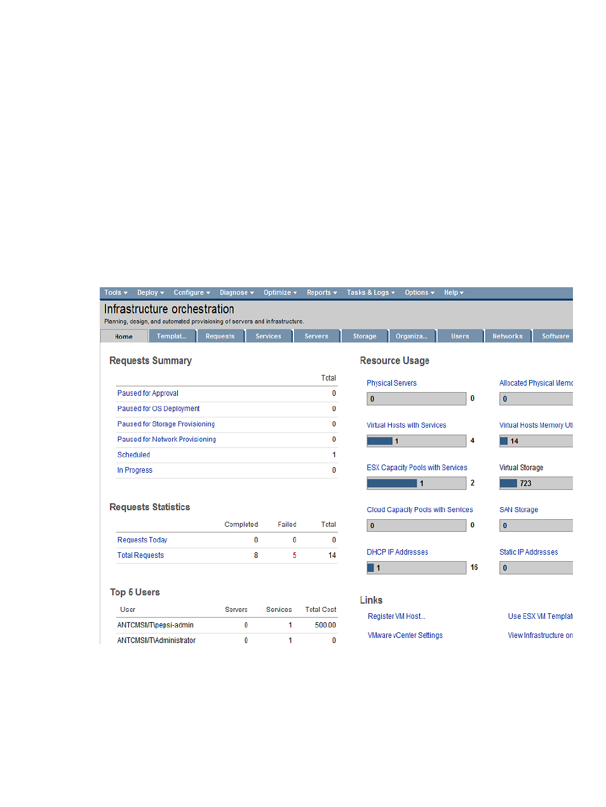Open Paused for OS Deployment requests

coord(159,409)
